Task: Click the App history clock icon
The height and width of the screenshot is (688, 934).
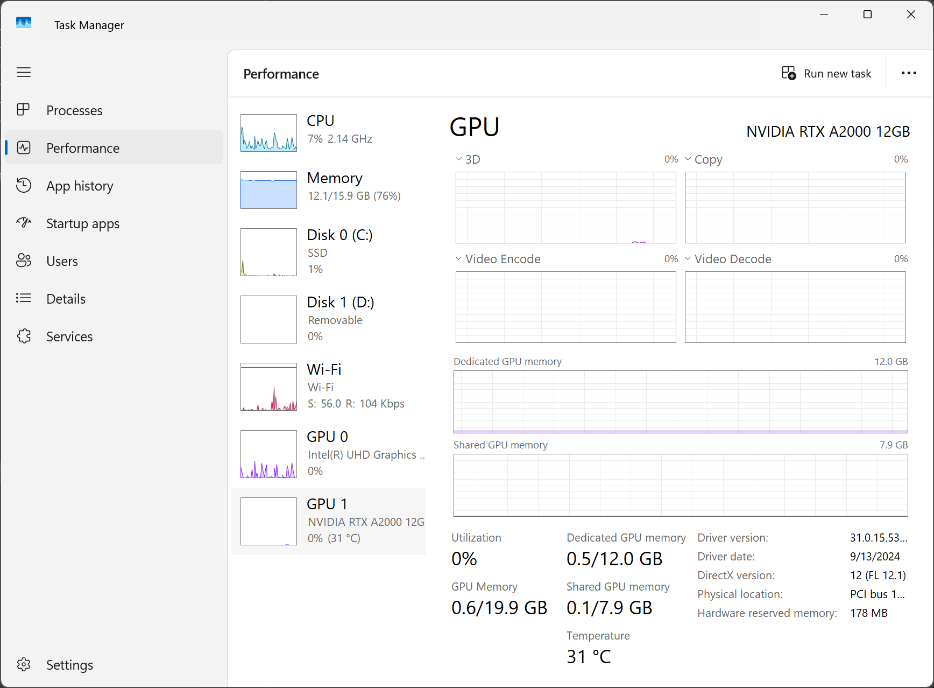Action: pos(24,185)
